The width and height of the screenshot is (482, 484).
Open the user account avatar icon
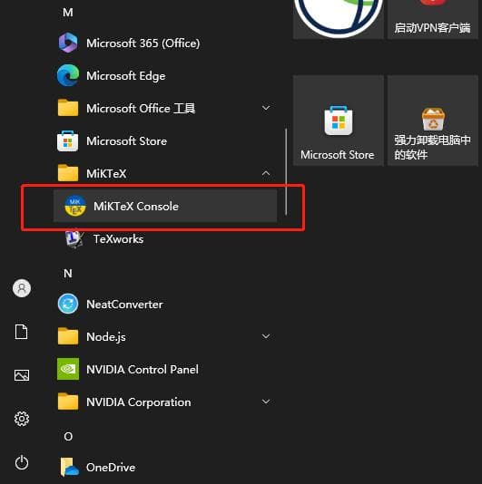[x=22, y=288]
